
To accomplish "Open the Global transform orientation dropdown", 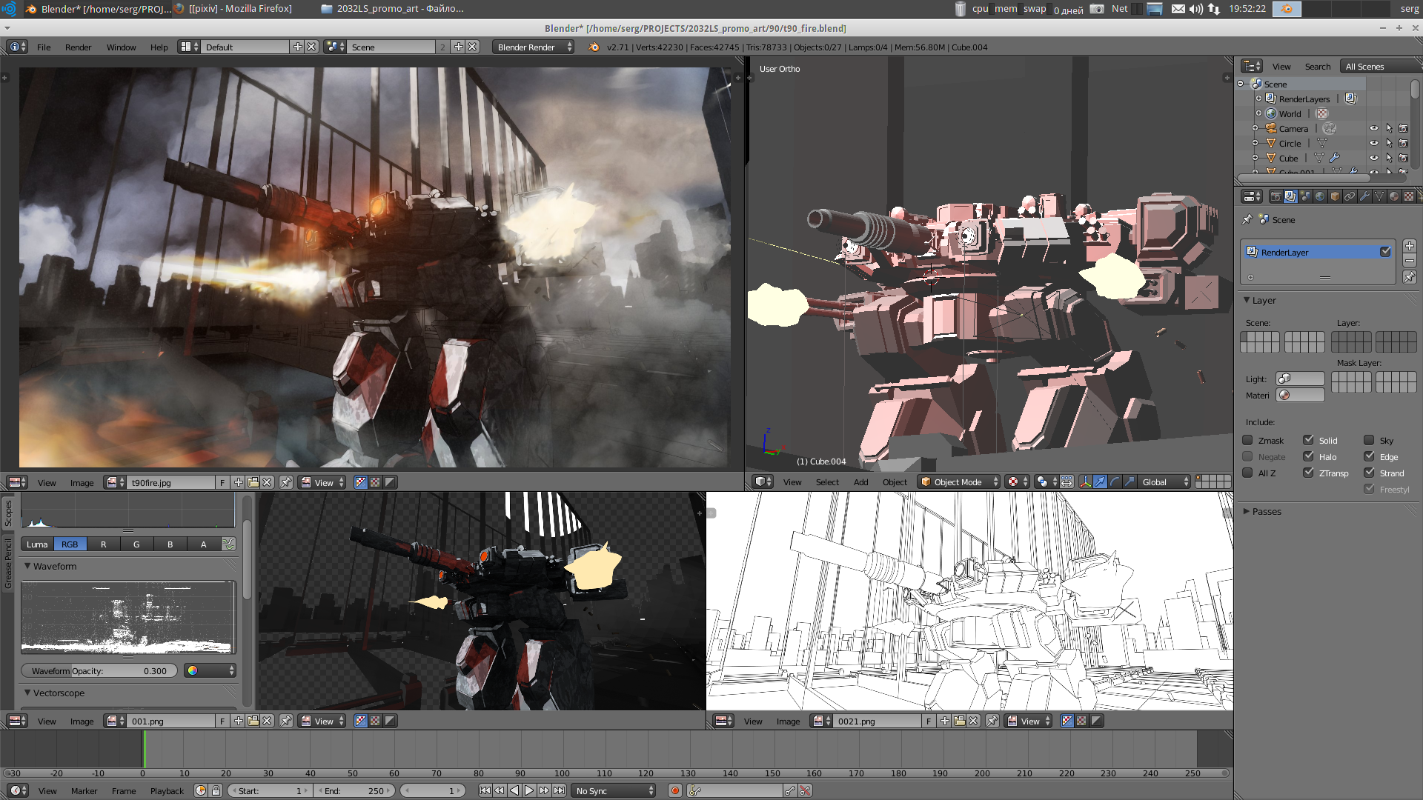I will tap(1165, 482).
